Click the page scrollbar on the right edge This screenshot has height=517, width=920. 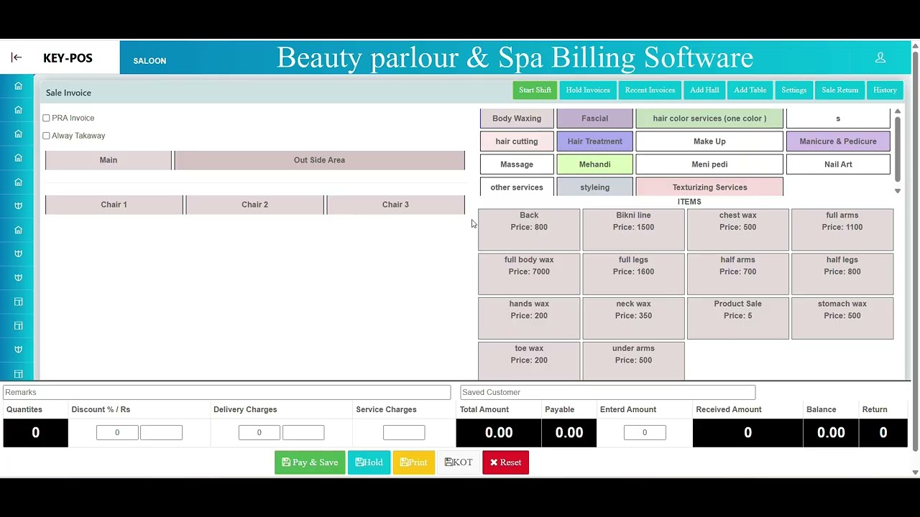(x=915, y=251)
